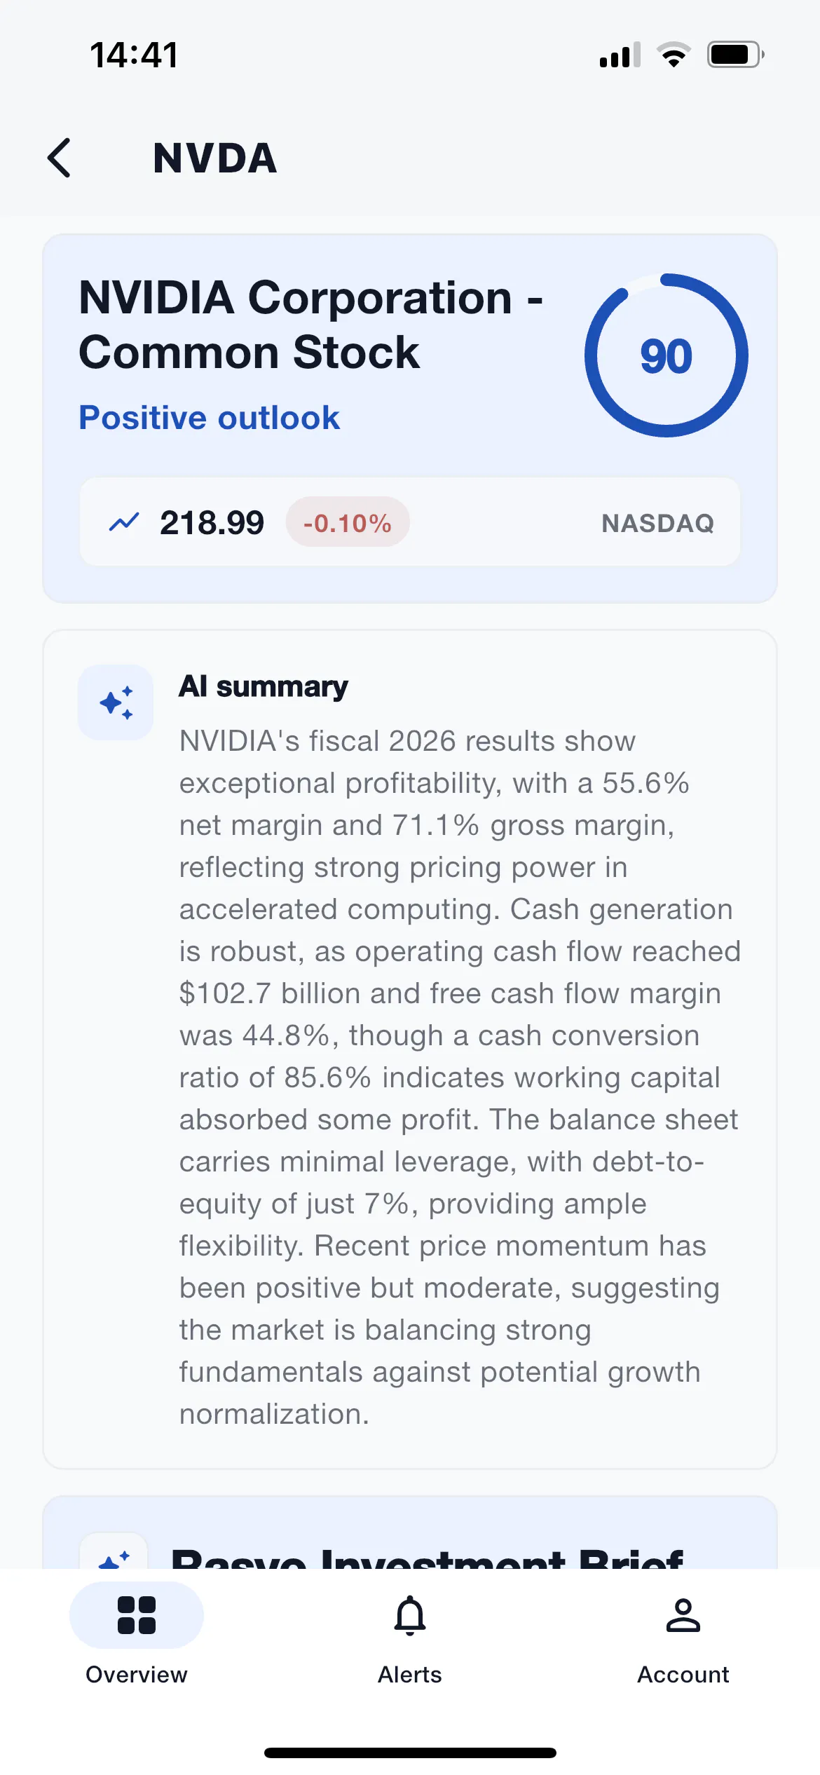Image resolution: width=820 pixels, height=1775 pixels.
Task: Tap the Positive outlook label
Action: (209, 418)
